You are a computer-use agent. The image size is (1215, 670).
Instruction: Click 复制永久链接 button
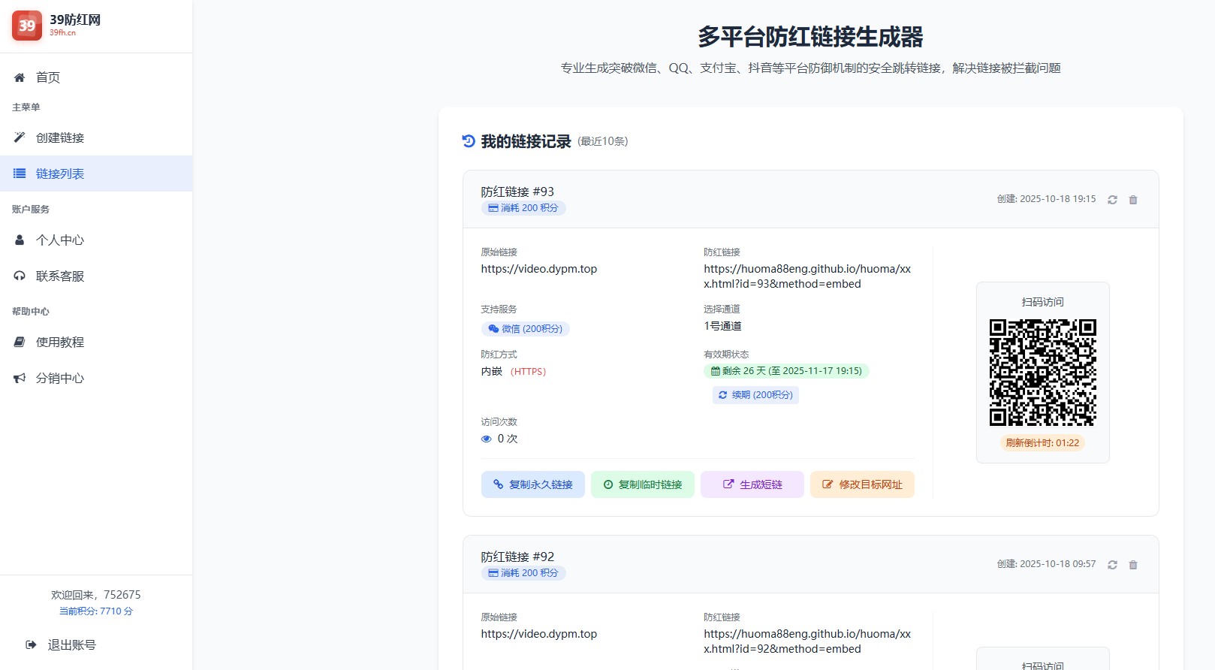pos(533,484)
